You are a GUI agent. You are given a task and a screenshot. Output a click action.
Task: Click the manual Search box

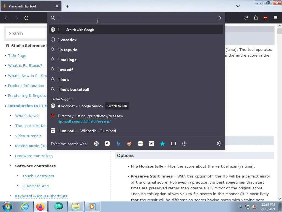(26, 33)
